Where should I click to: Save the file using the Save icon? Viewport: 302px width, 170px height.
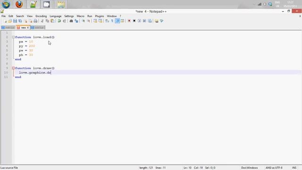(x=15, y=21)
